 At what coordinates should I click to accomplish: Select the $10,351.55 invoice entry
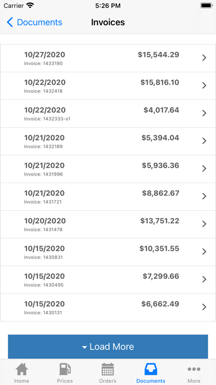click(x=108, y=252)
